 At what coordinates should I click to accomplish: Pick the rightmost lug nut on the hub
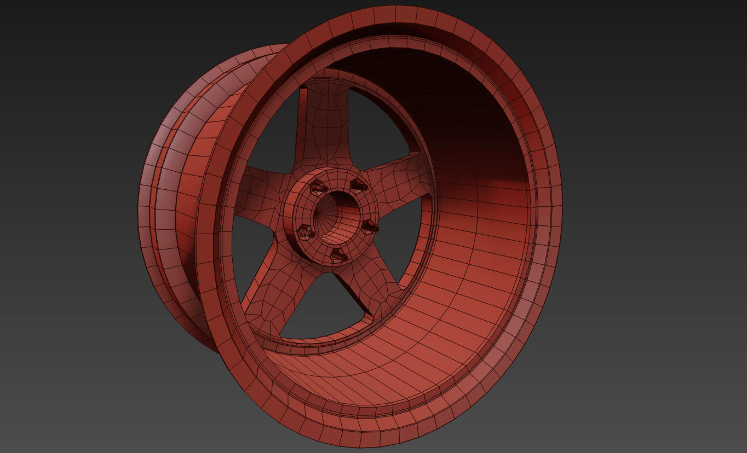[371, 226]
